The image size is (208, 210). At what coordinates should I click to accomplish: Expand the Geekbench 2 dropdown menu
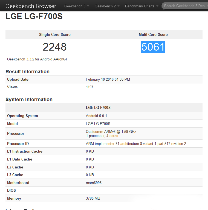click(x=107, y=6)
